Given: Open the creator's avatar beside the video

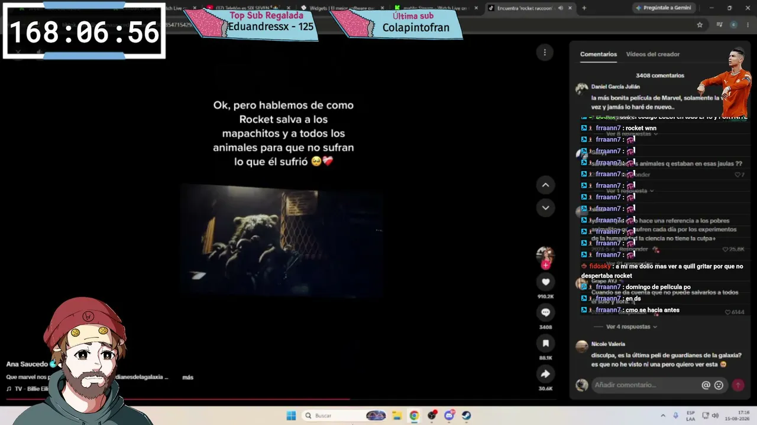Looking at the screenshot, I should 545,255.
